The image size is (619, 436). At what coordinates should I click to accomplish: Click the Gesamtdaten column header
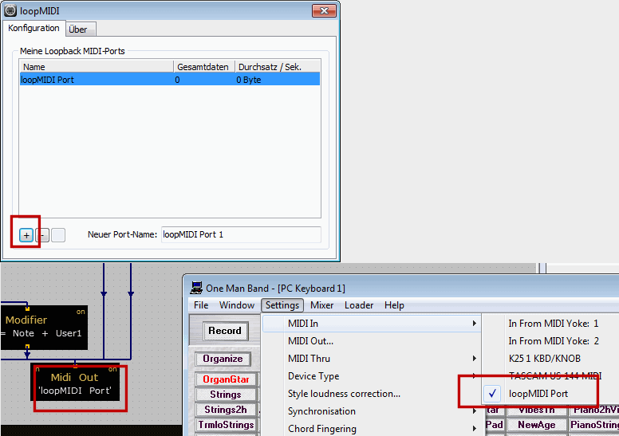tap(204, 67)
